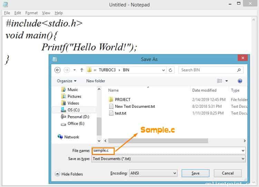Select the PROJECT folder

click(123, 100)
